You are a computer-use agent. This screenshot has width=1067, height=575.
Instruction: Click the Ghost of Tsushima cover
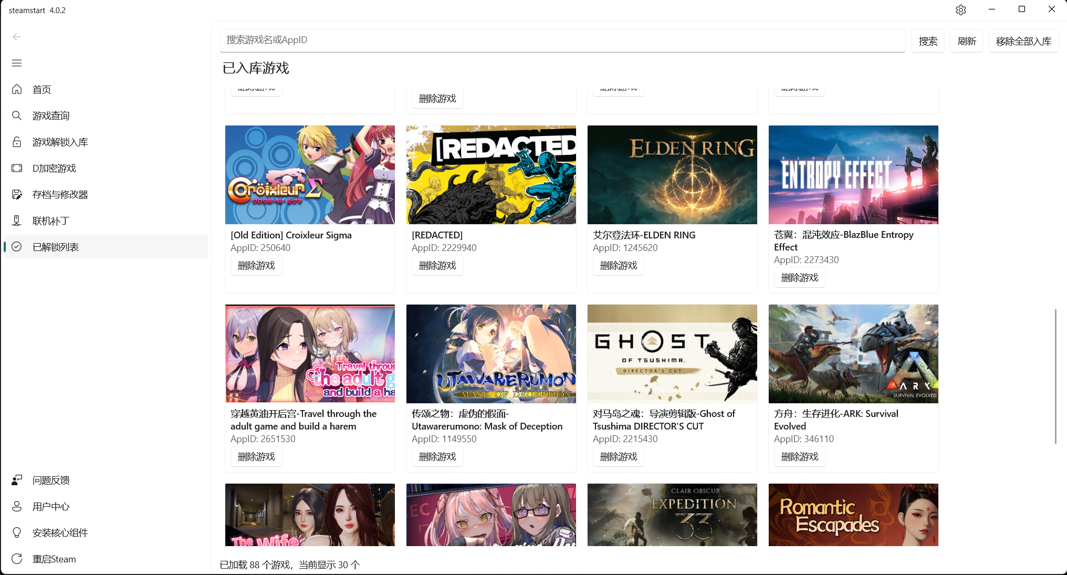[x=672, y=354]
